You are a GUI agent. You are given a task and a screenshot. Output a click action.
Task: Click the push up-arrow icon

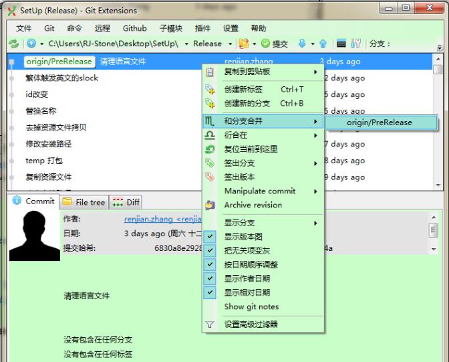[x=323, y=43]
